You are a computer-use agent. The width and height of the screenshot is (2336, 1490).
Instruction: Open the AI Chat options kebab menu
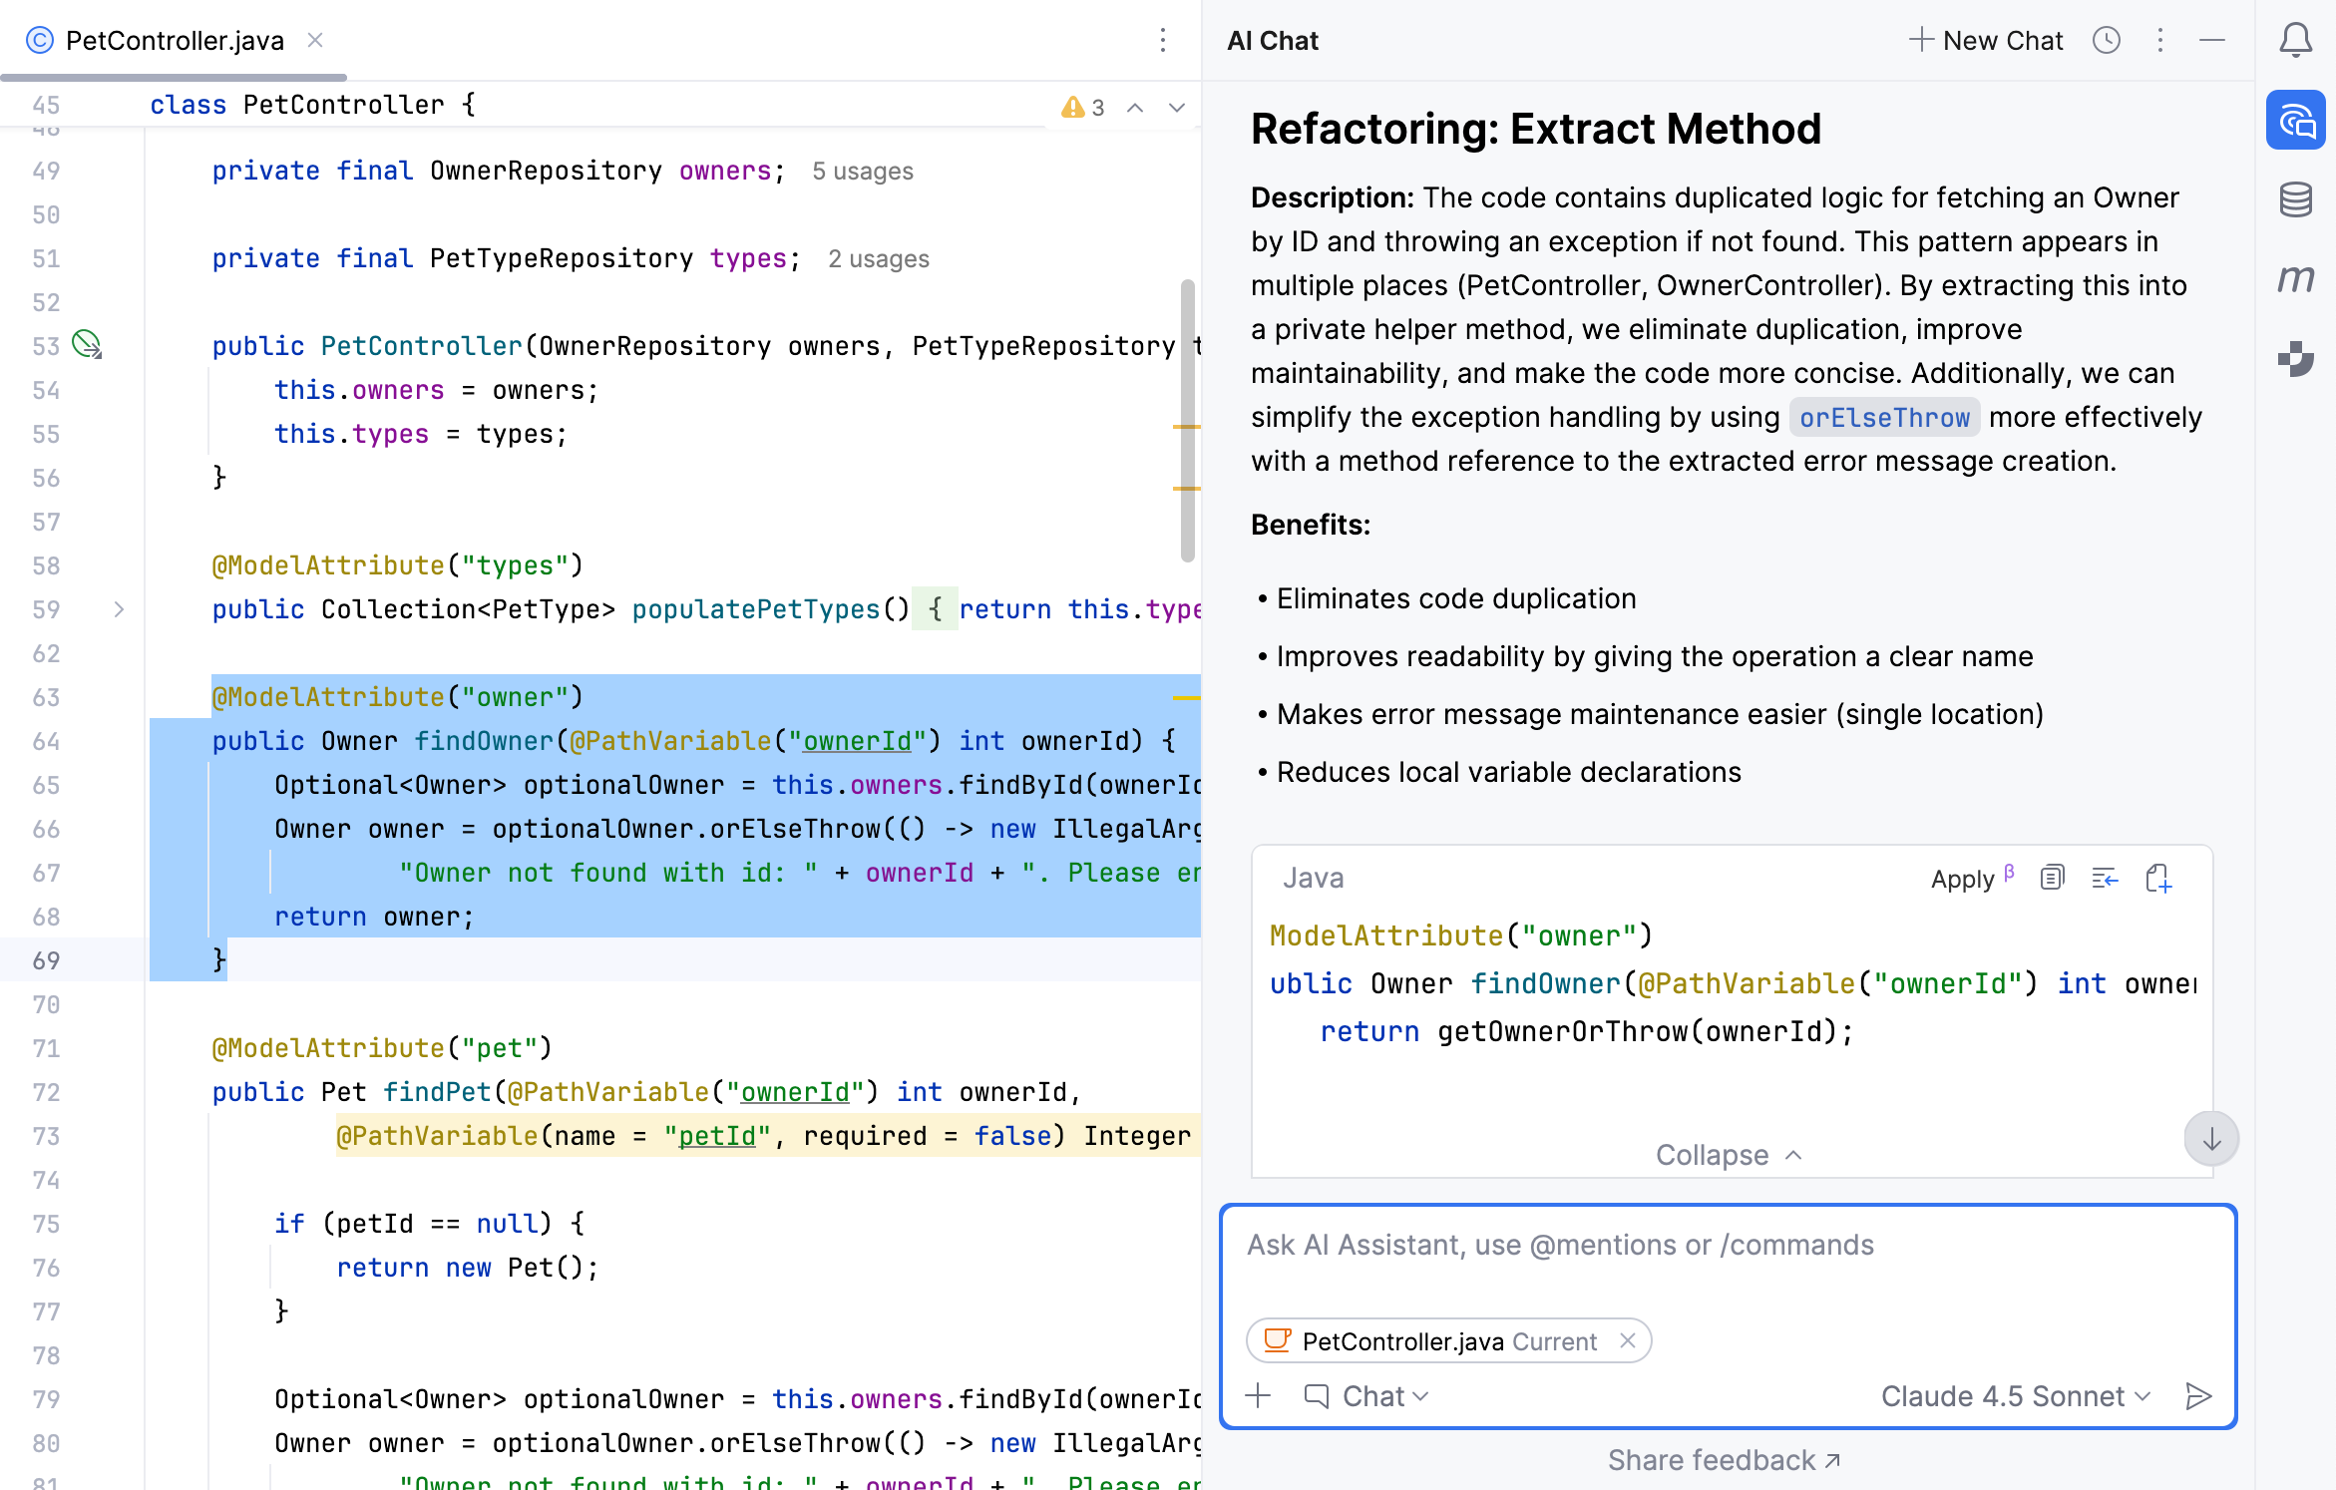[2159, 40]
